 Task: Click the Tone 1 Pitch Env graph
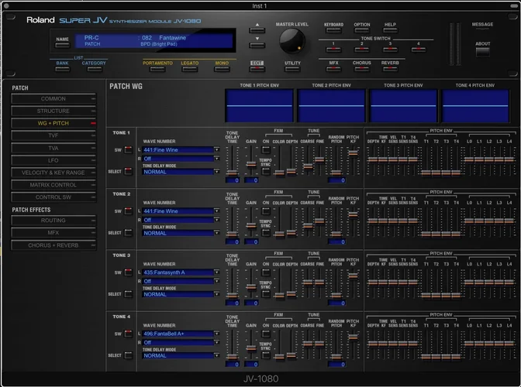click(258, 106)
